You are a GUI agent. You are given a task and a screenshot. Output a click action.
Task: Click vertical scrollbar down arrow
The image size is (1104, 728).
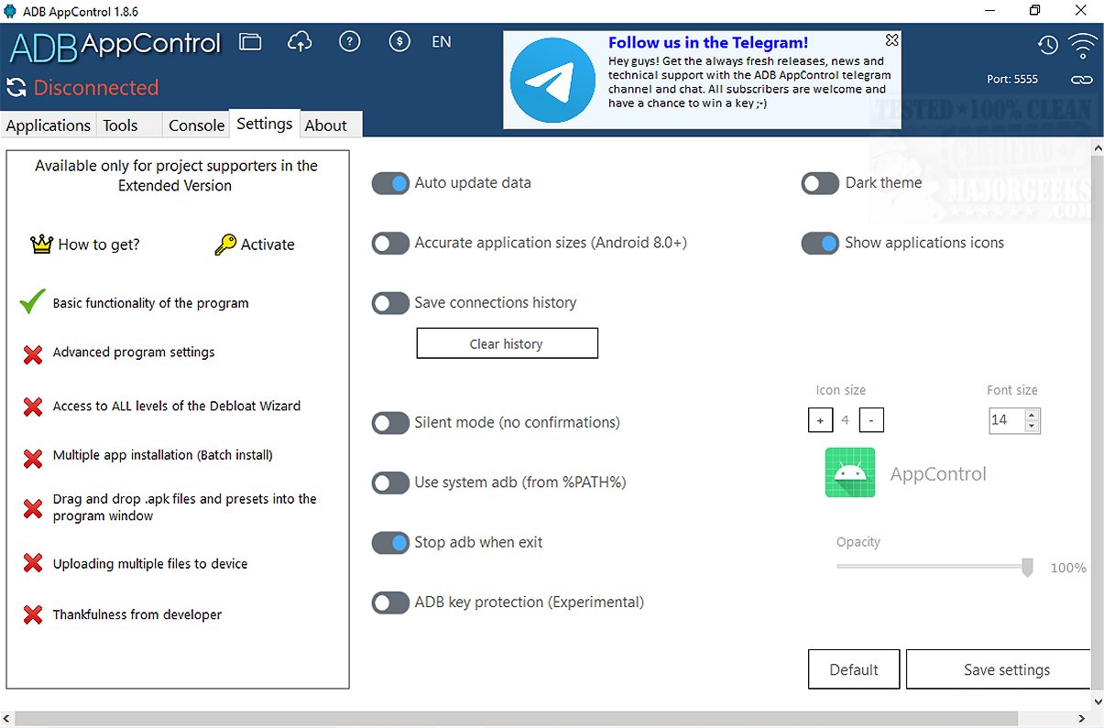coord(1098,701)
